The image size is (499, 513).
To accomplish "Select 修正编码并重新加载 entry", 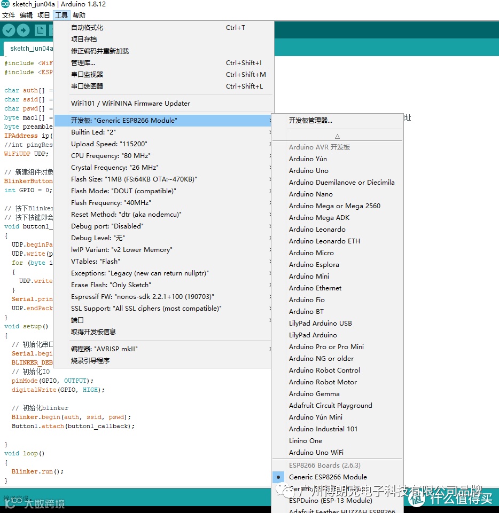I will [163, 51].
